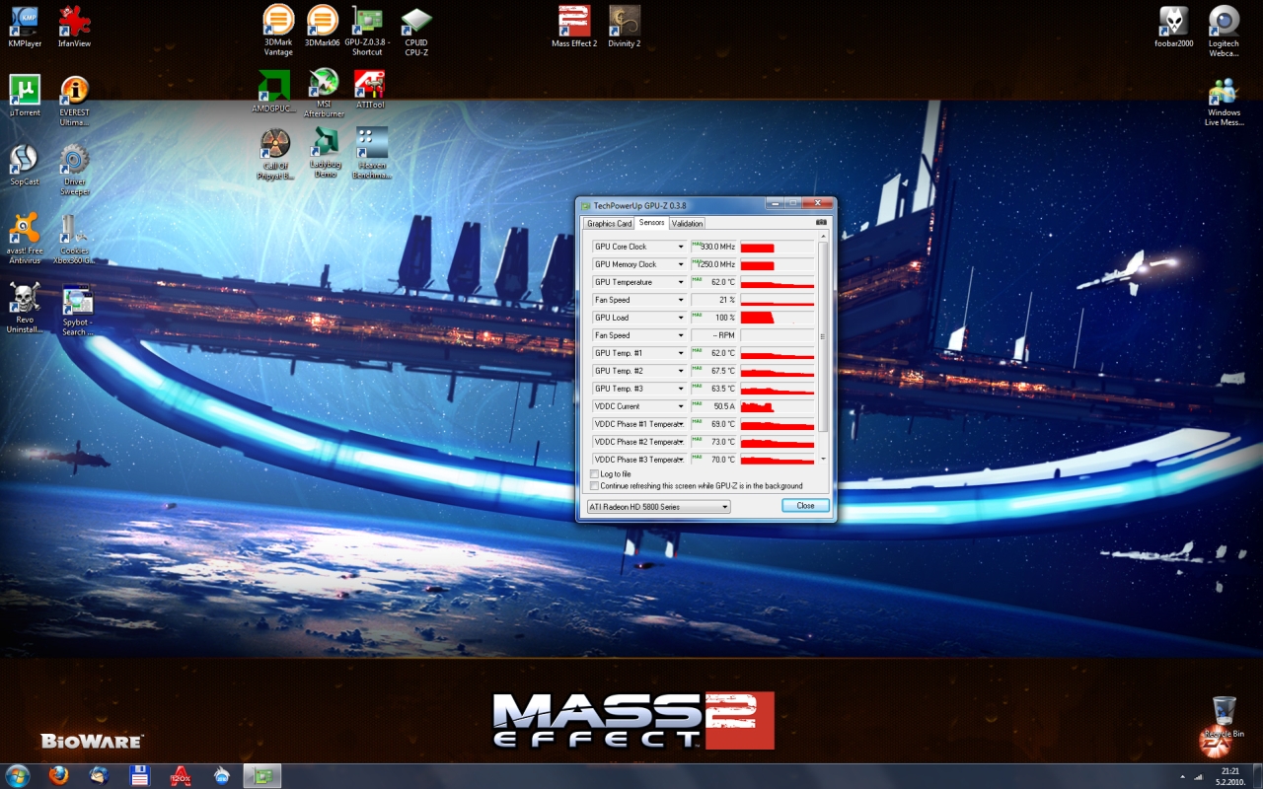This screenshot has width=1263, height=789.
Task: Select the Windows Live Messenger desktop icon
Action: (1224, 101)
